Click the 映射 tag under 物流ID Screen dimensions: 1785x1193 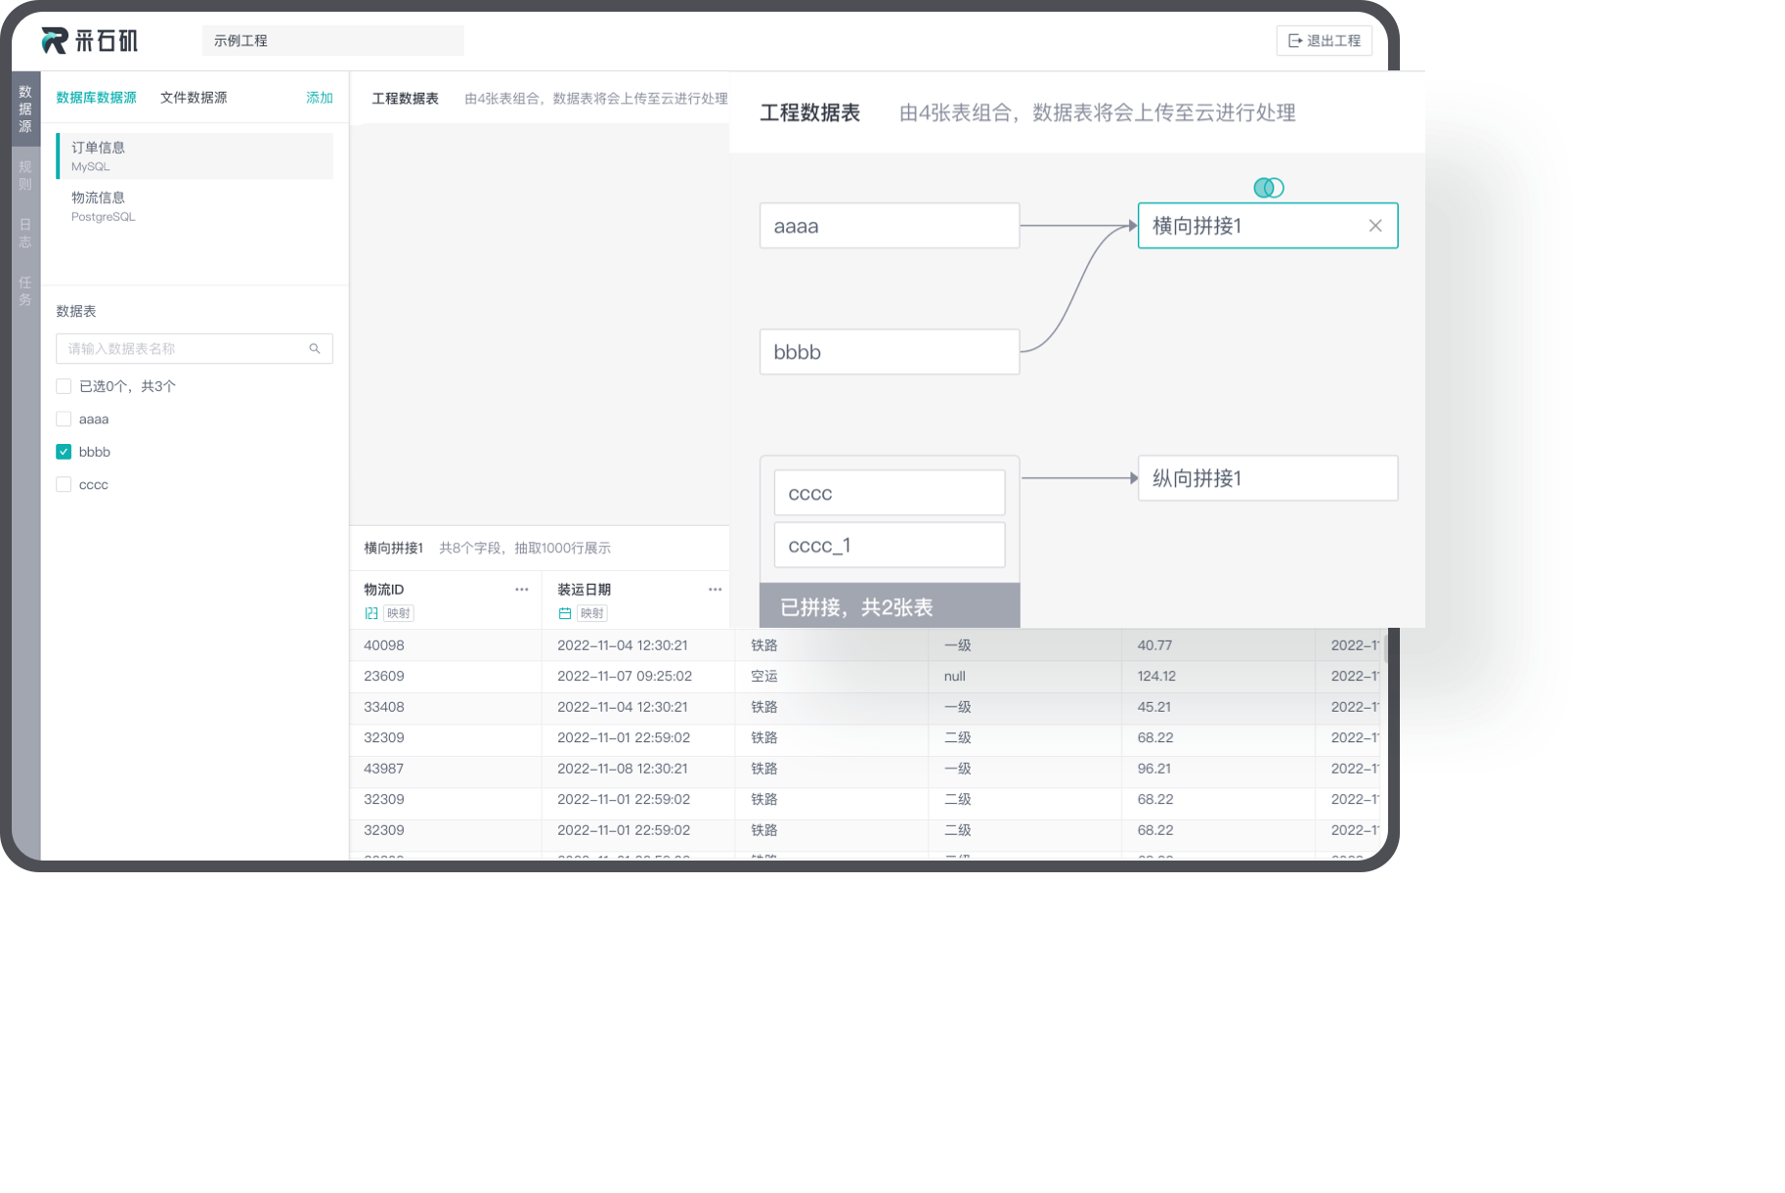click(x=399, y=613)
